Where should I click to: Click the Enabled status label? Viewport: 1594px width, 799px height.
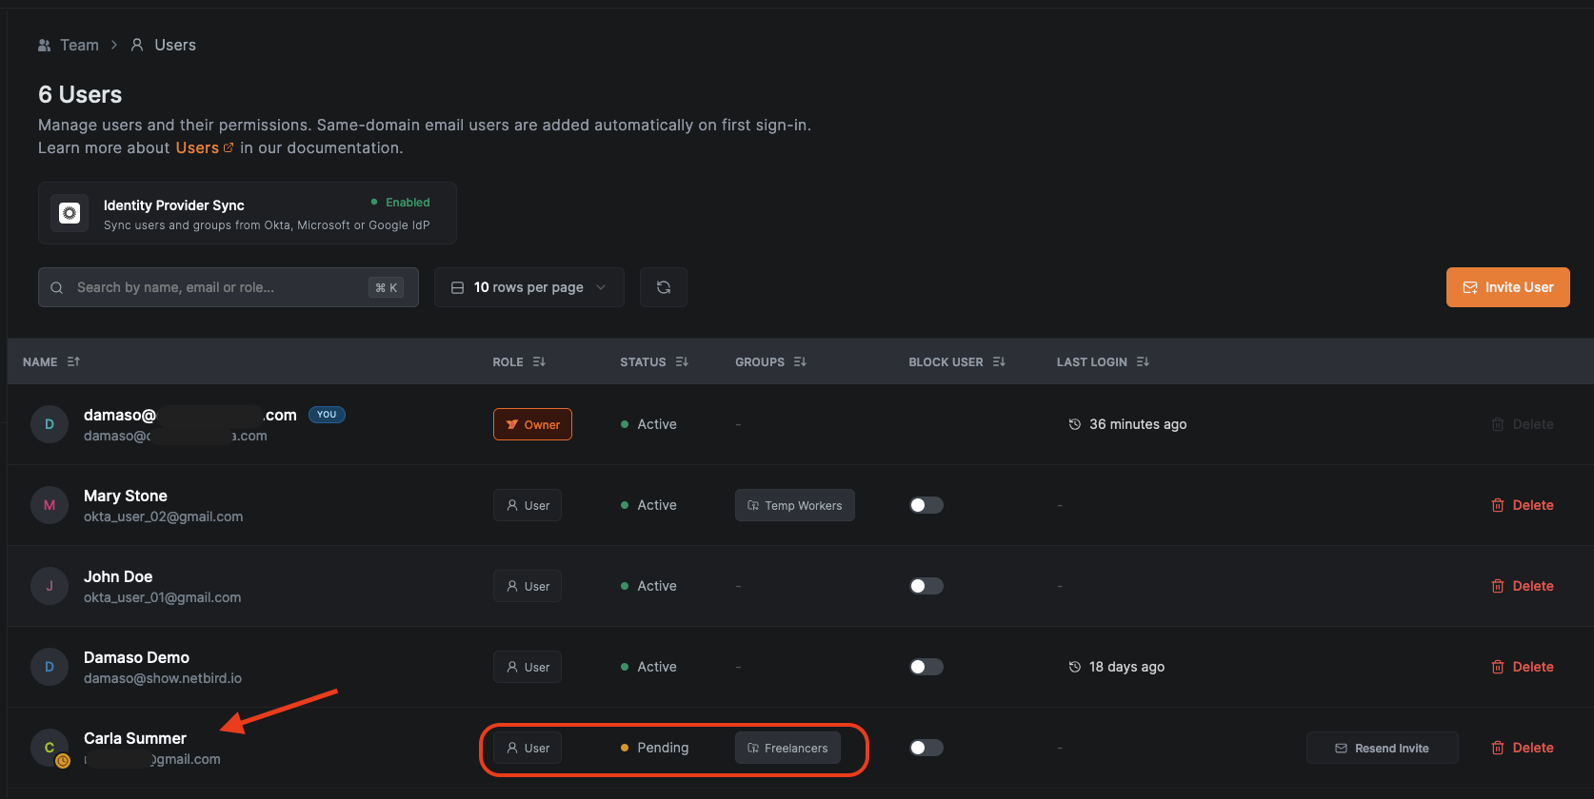tap(408, 203)
